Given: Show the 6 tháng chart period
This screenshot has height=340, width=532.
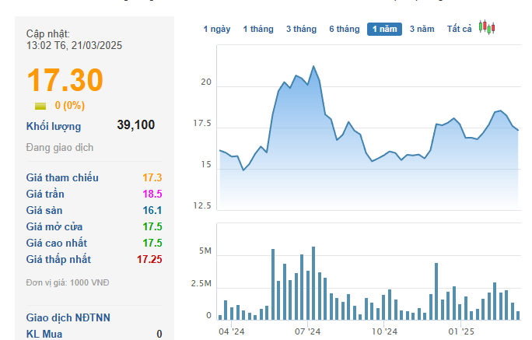Looking at the screenshot, I should pyautogui.click(x=344, y=29).
